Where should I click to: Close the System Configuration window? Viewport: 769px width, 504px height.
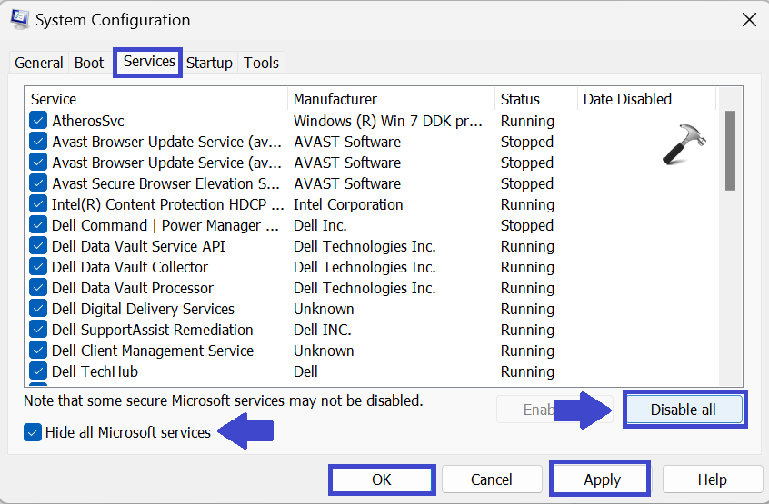click(x=748, y=20)
